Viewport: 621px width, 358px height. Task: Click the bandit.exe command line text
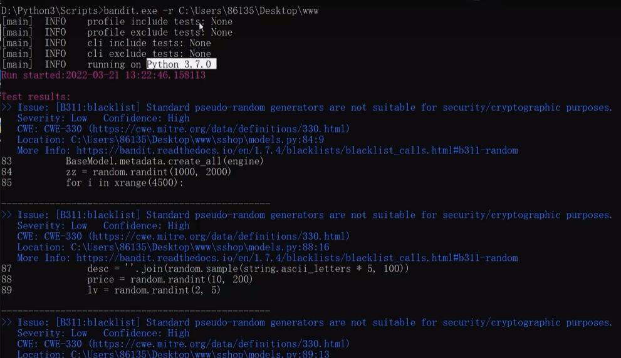(x=160, y=11)
